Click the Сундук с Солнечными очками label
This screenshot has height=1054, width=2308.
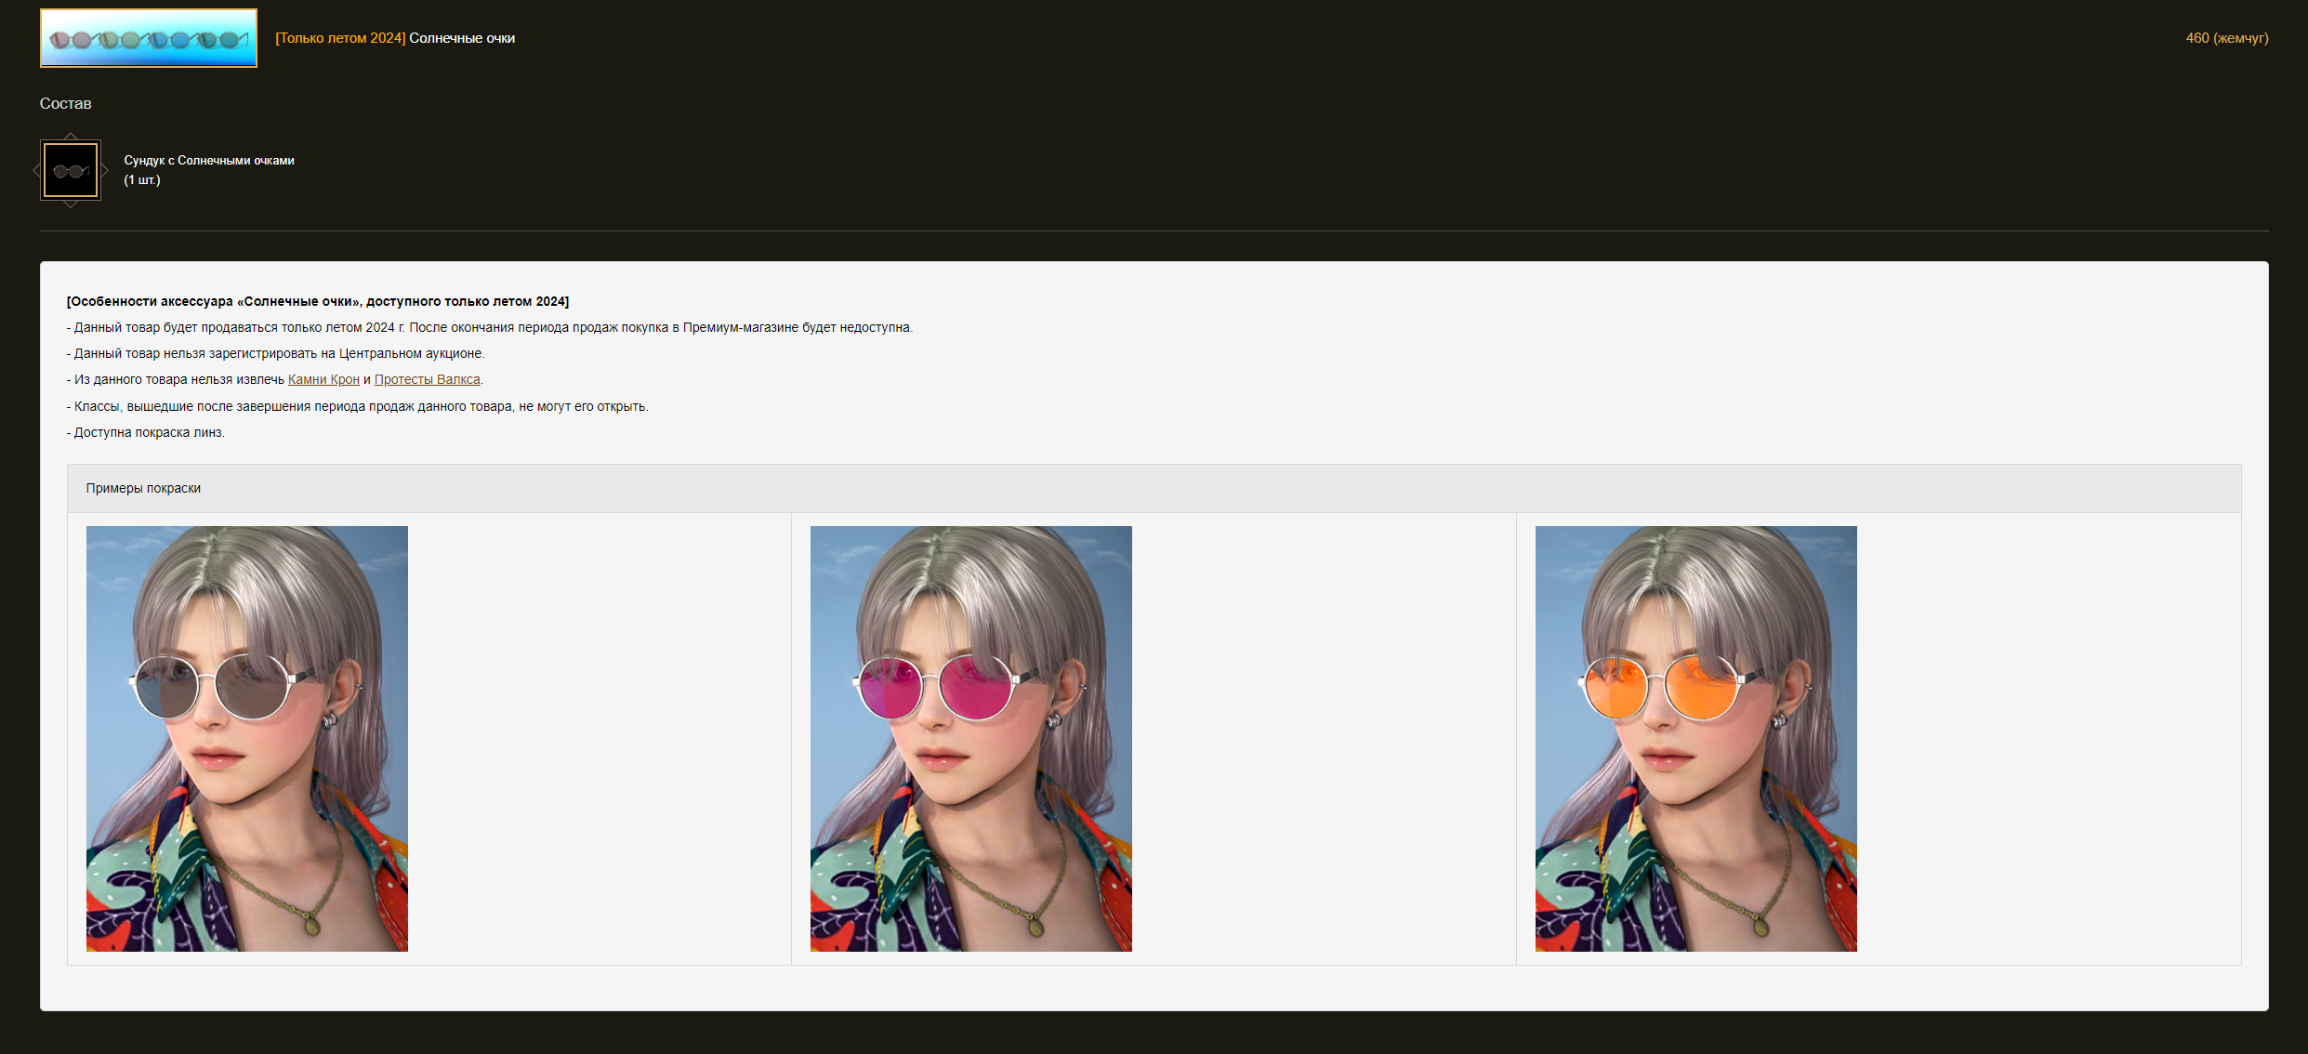tap(209, 160)
